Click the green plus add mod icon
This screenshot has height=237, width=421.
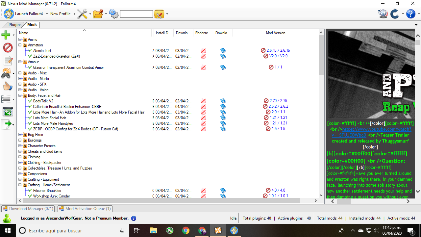6,35
